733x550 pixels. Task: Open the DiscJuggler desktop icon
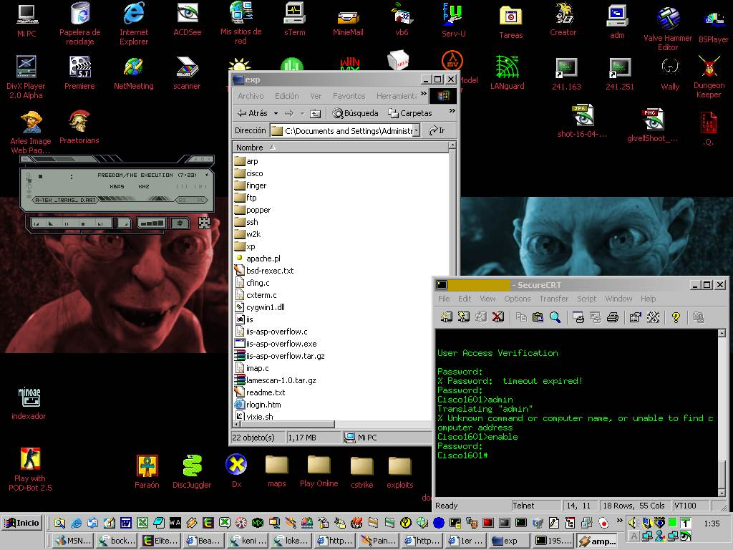(x=192, y=471)
